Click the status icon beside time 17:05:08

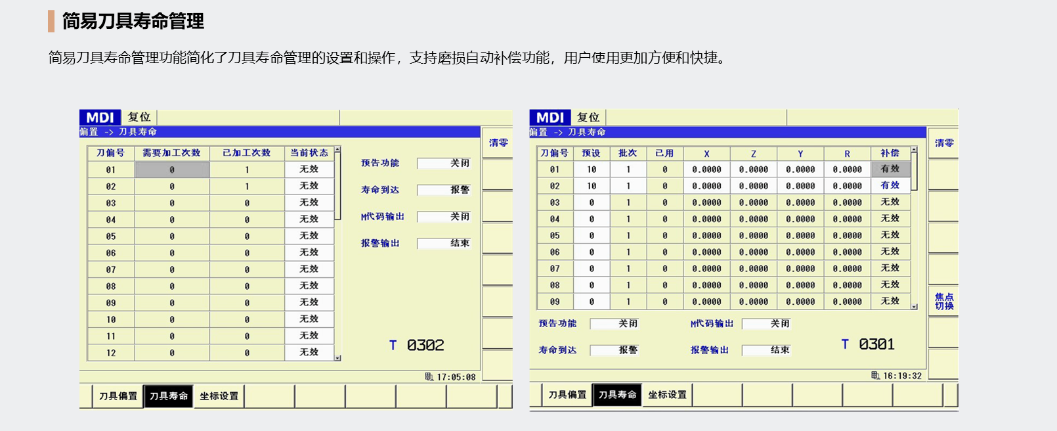pyautogui.click(x=429, y=377)
